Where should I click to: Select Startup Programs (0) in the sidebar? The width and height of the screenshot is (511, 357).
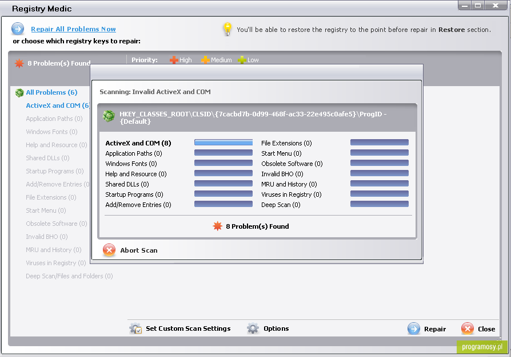pyautogui.click(x=55, y=171)
